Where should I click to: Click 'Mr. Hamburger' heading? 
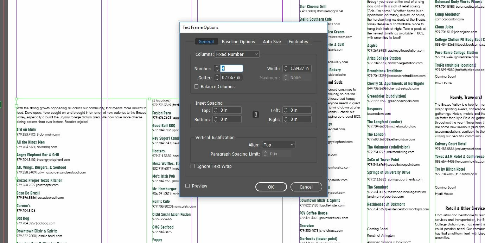coord(164,189)
